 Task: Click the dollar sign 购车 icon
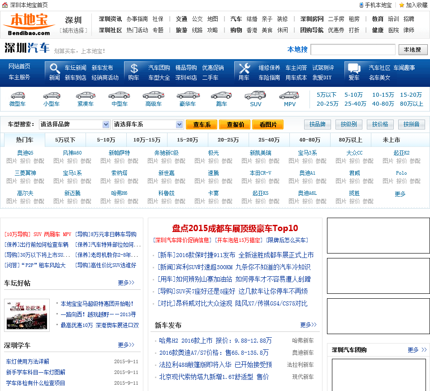134,68
